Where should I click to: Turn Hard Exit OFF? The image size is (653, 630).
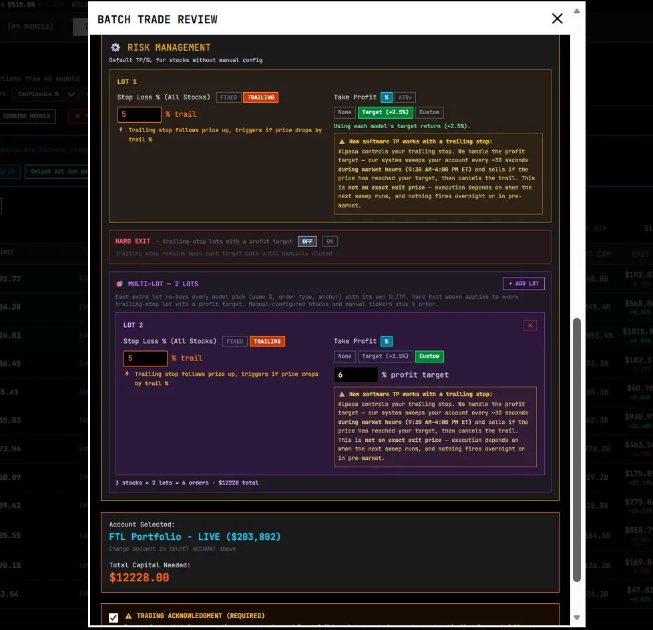(x=307, y=242)
